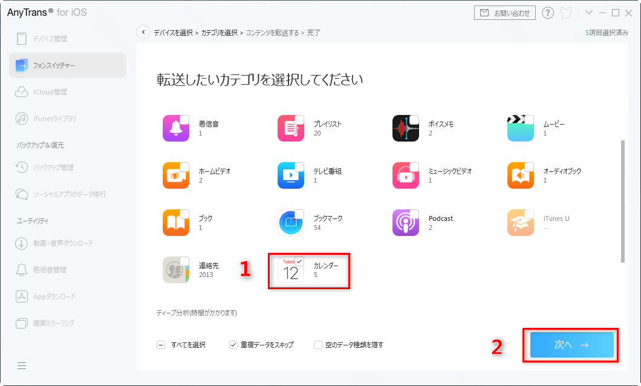This screenshot has width=641, height=386.
Task: Click the 着信音 ringtone bell icon
Action: click(176, 128)
